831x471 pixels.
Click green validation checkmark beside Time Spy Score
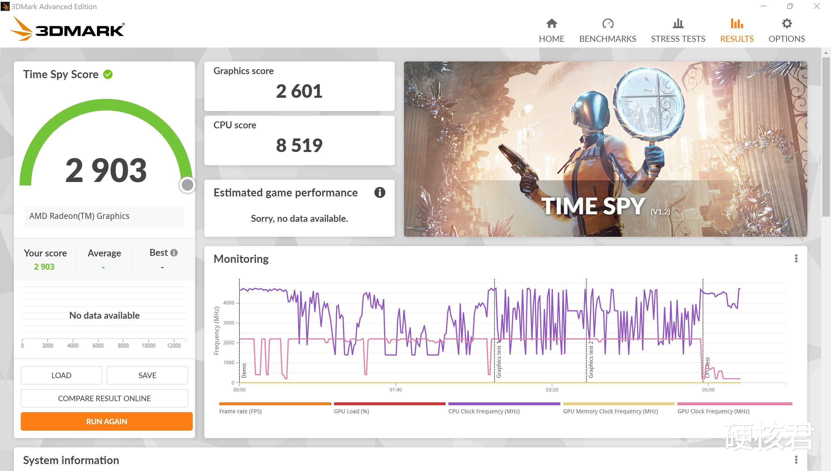[108, 74]
